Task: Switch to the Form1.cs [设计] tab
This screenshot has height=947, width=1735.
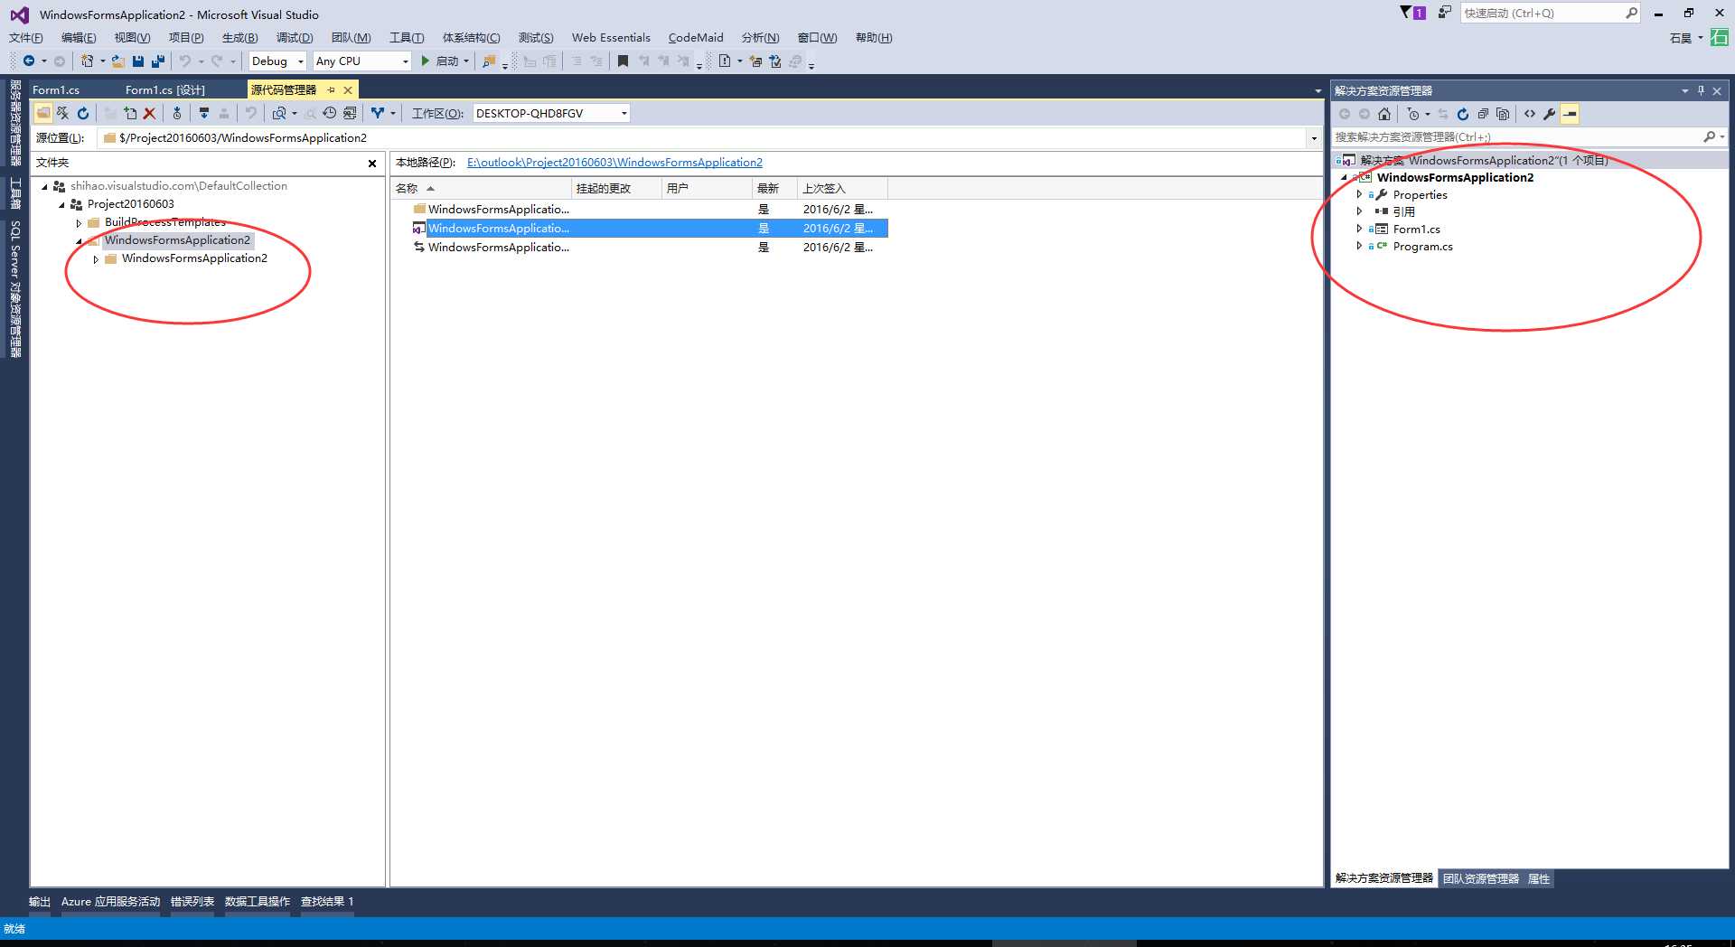Action: [x=165, y=89]
